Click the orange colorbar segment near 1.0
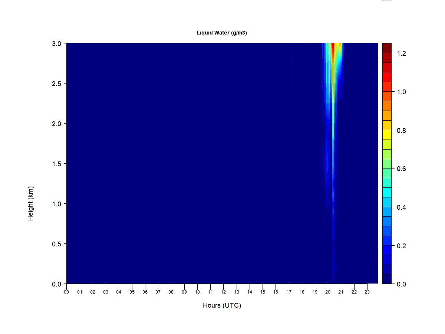 pos(387,96)
